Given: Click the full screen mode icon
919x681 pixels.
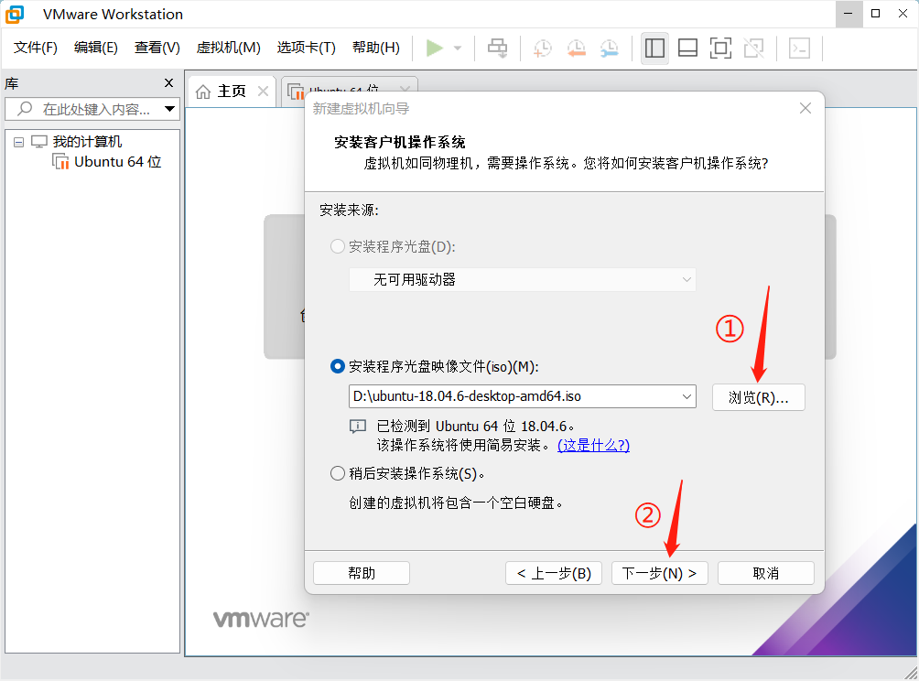Looking at the screenshot, I should pos(720,49).
